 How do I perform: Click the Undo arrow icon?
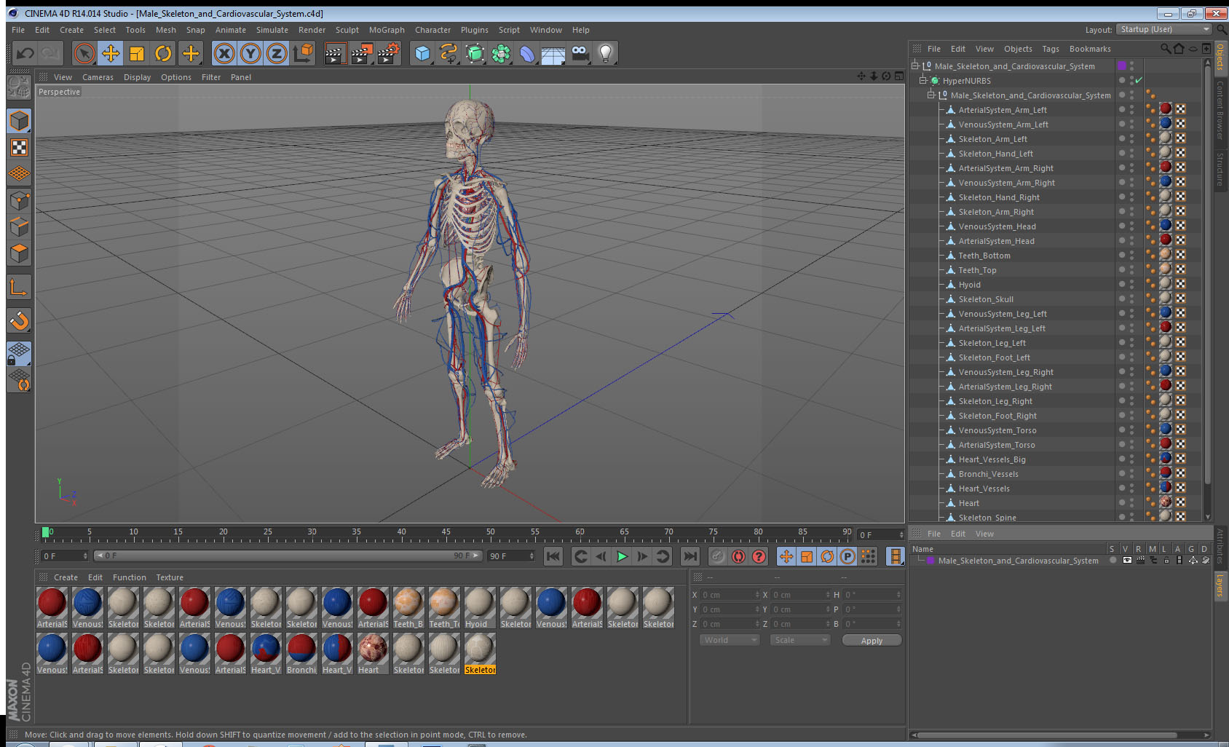pos(25,53)
